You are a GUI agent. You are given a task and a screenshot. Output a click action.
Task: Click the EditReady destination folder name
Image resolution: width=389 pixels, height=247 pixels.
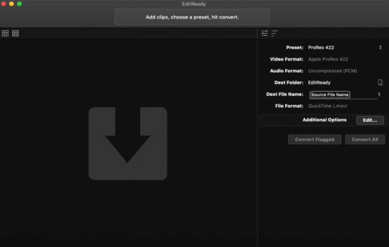(x=319, y=82)
